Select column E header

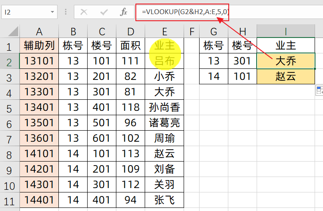165,31
